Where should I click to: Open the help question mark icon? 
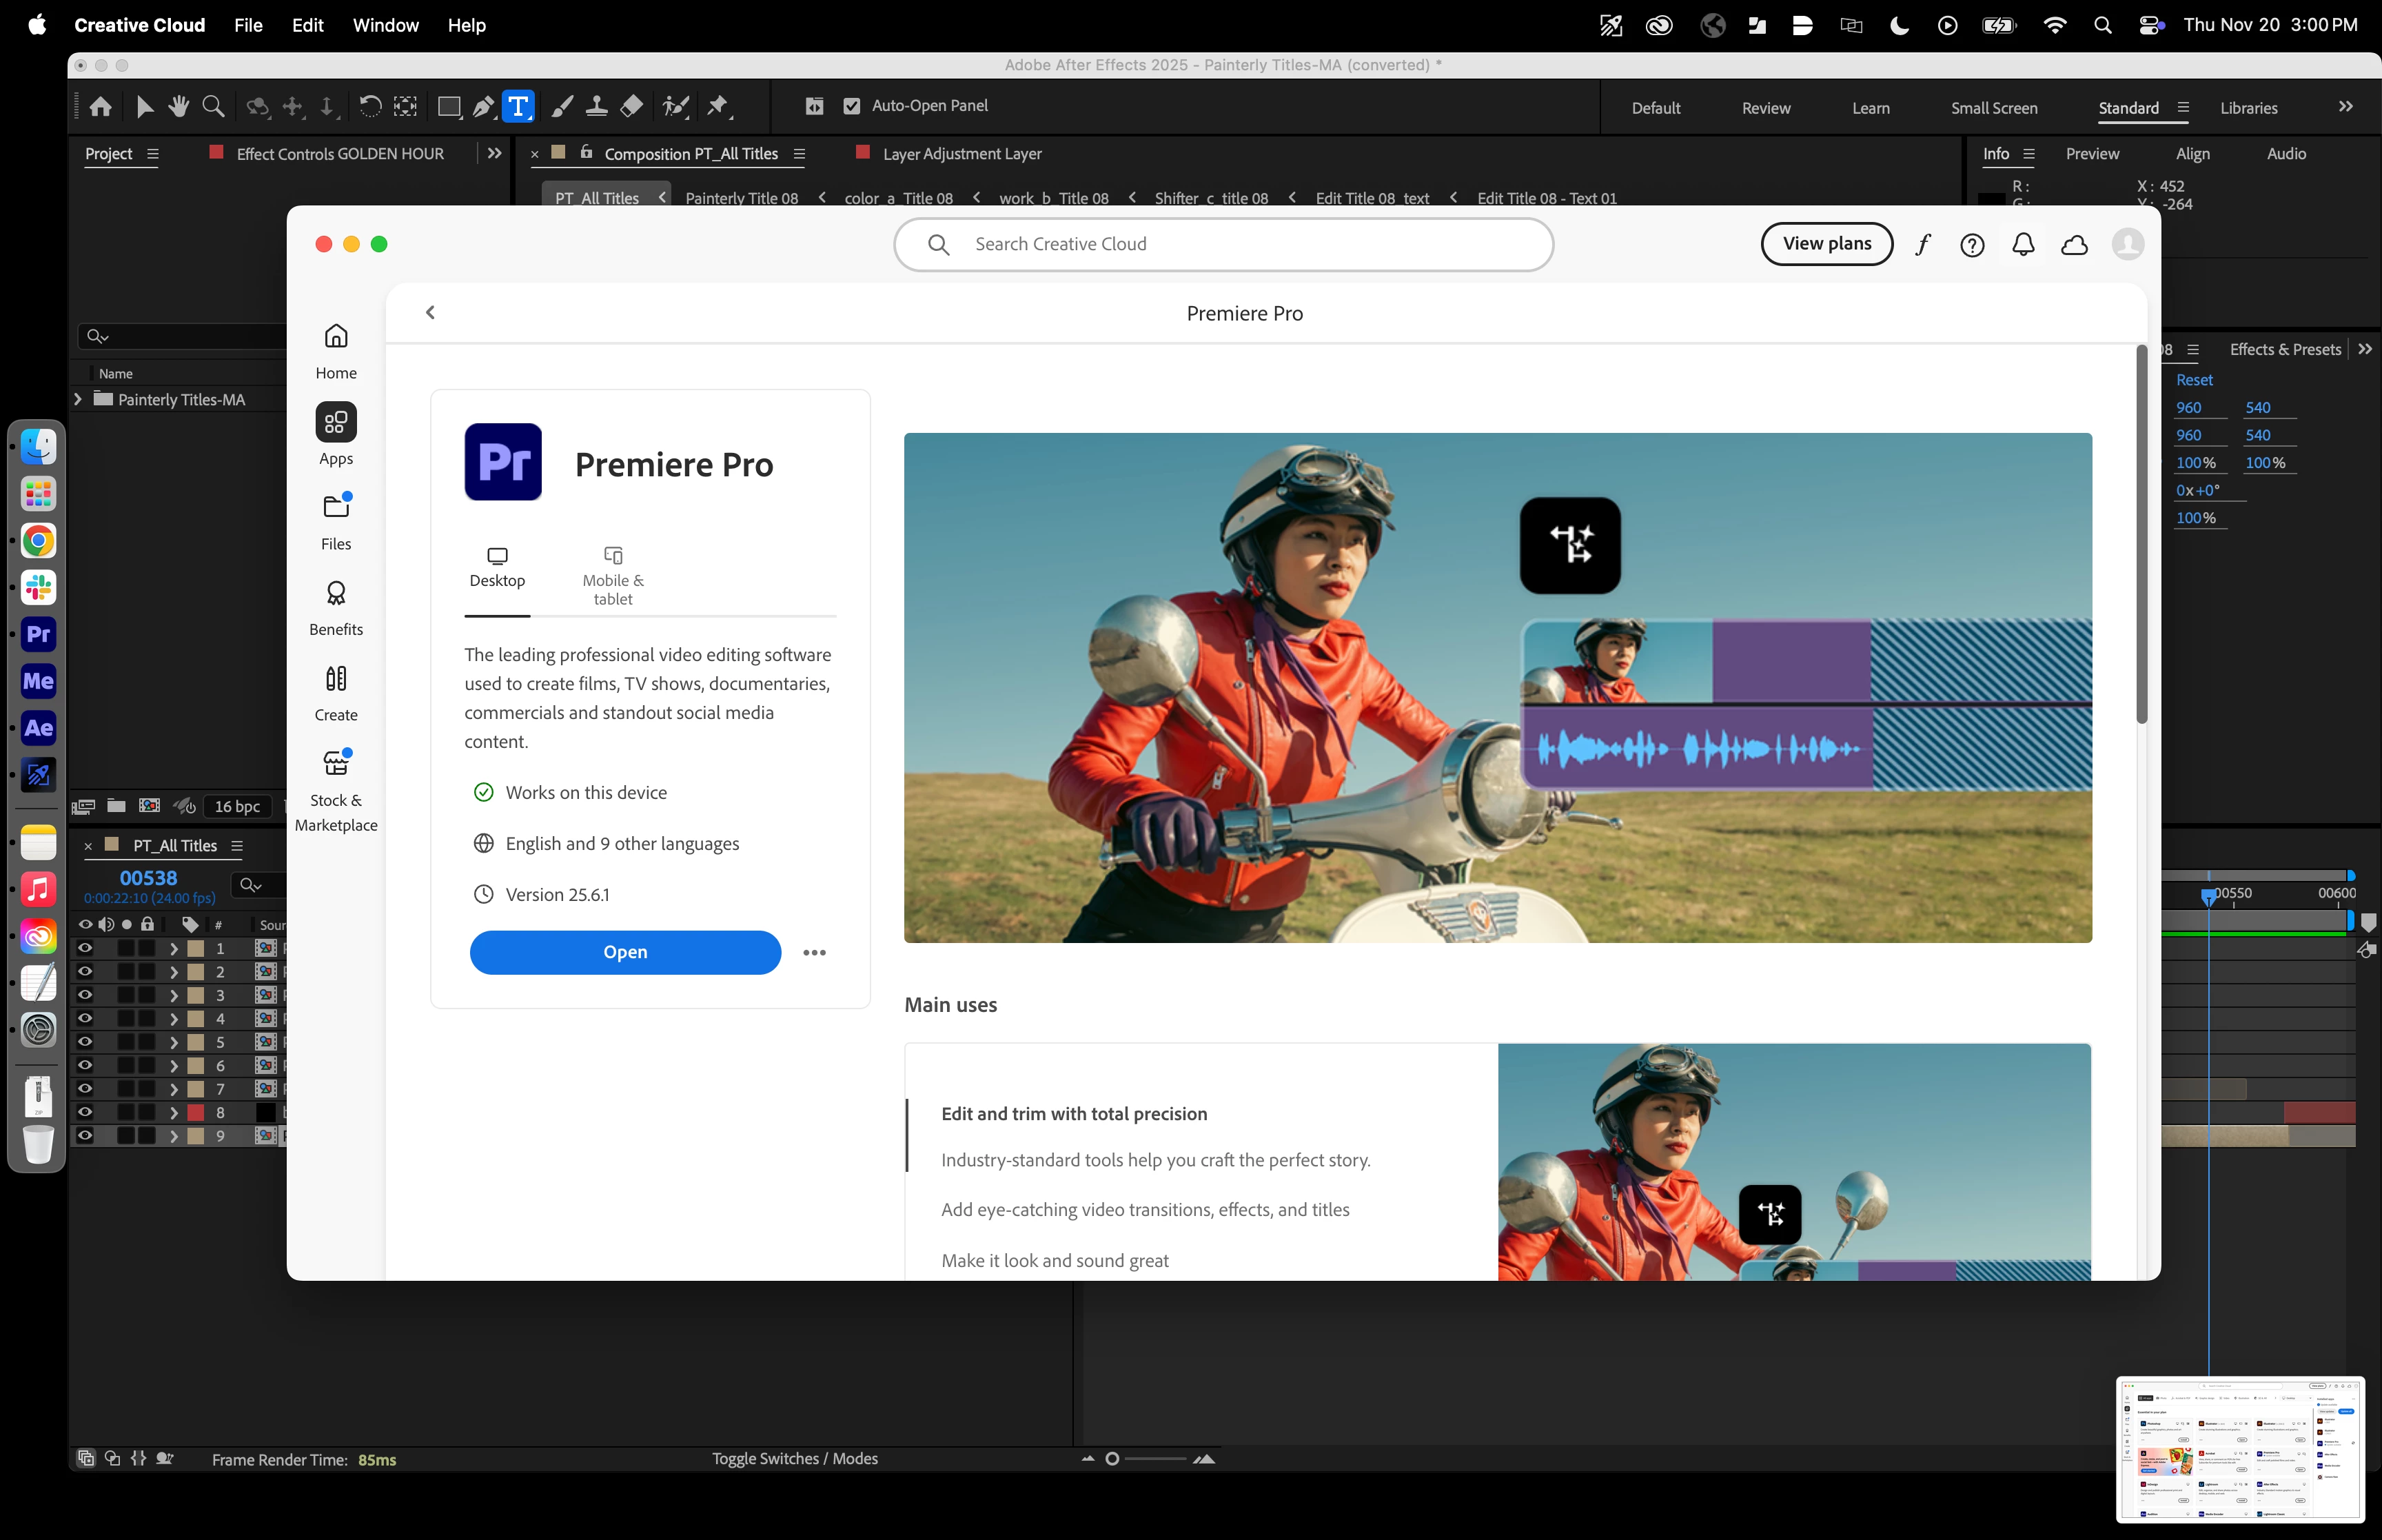pyautogui.click(x=1972, y=244)
